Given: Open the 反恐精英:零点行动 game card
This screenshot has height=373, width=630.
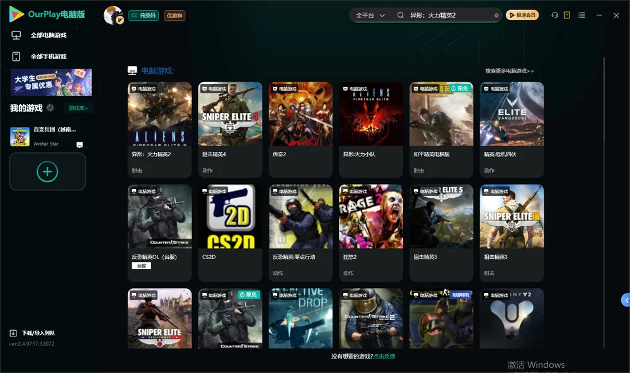Looking at the screenshot, I should [301, 232].
